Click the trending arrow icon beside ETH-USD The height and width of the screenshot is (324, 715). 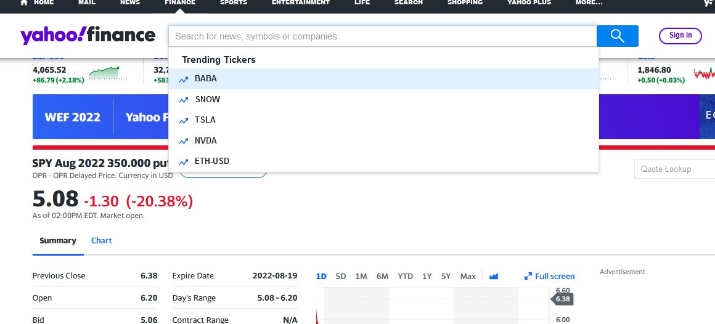point(184,162)
